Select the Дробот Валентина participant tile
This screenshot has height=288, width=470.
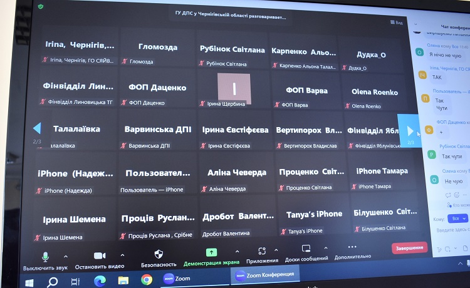(x=238, y=219)
